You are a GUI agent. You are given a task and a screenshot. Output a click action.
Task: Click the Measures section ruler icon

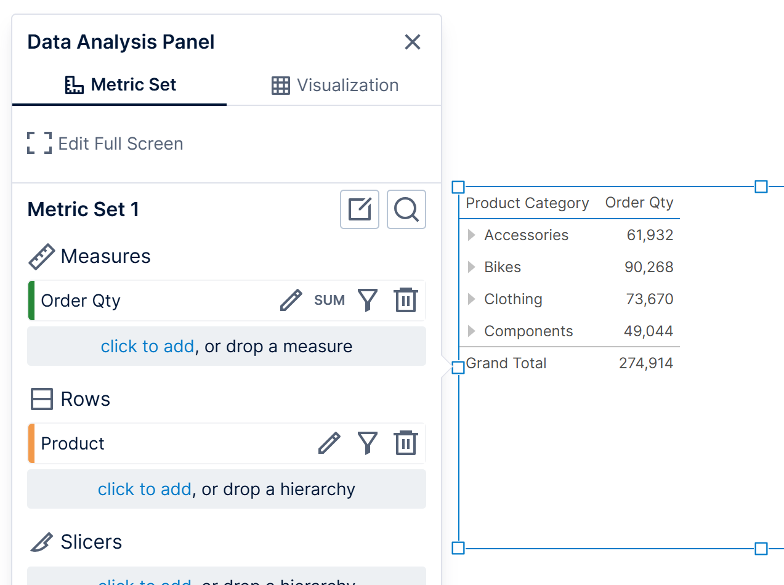click(42, 256)
